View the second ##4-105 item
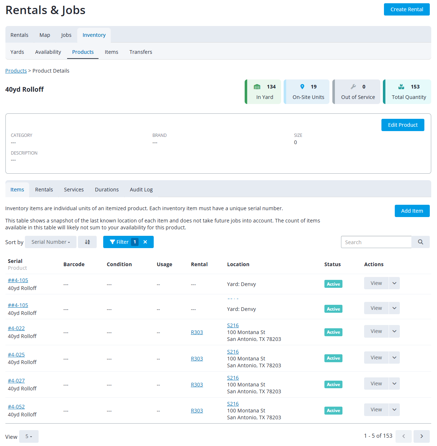 click(x=376, y=308)
